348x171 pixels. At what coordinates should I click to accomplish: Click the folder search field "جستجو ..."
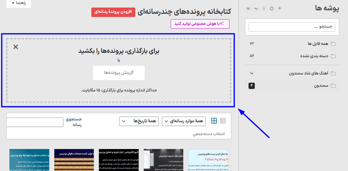click(292, 27)
